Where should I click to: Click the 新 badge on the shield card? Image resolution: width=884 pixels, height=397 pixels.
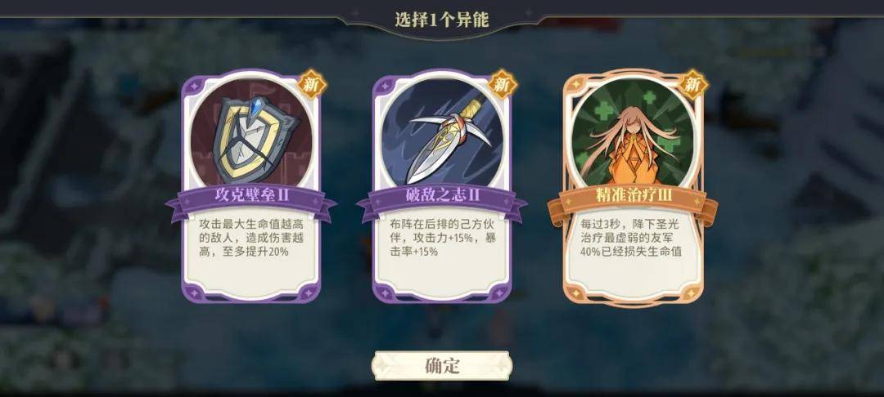312,84
